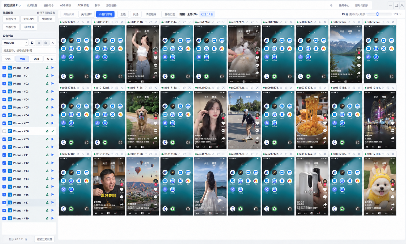Pop out the ce0417141 card window
406x244 pixels.
[x=117, y=22]
